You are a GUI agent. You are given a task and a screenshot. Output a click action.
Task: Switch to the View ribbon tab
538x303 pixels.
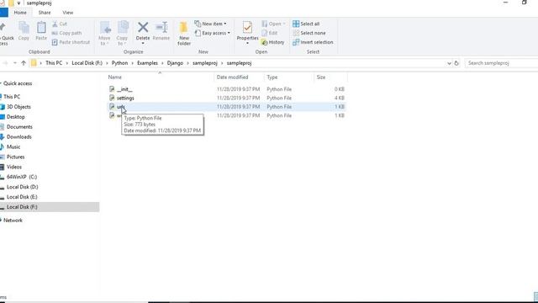[67, 13]
